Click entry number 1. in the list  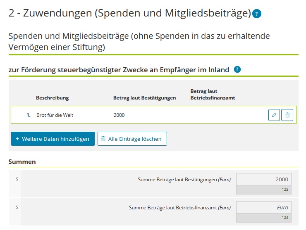pos(29,115)
